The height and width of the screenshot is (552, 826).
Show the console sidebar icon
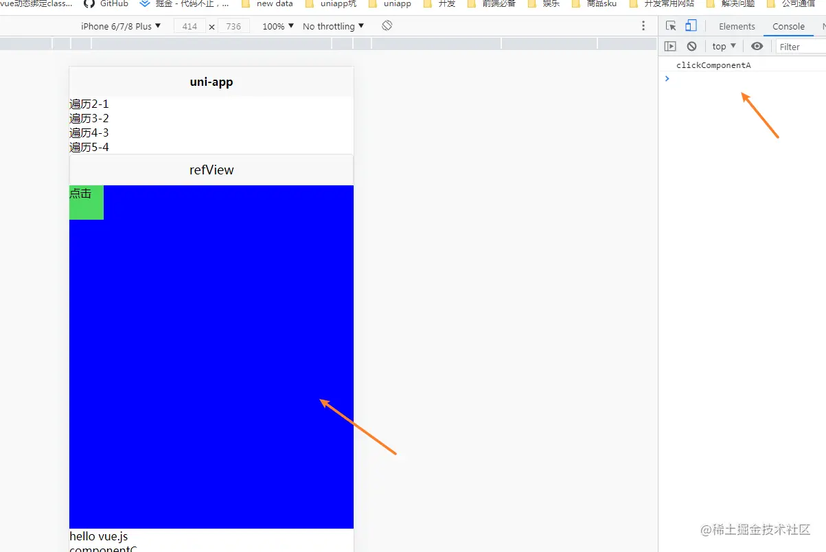[x=670, y=46]
